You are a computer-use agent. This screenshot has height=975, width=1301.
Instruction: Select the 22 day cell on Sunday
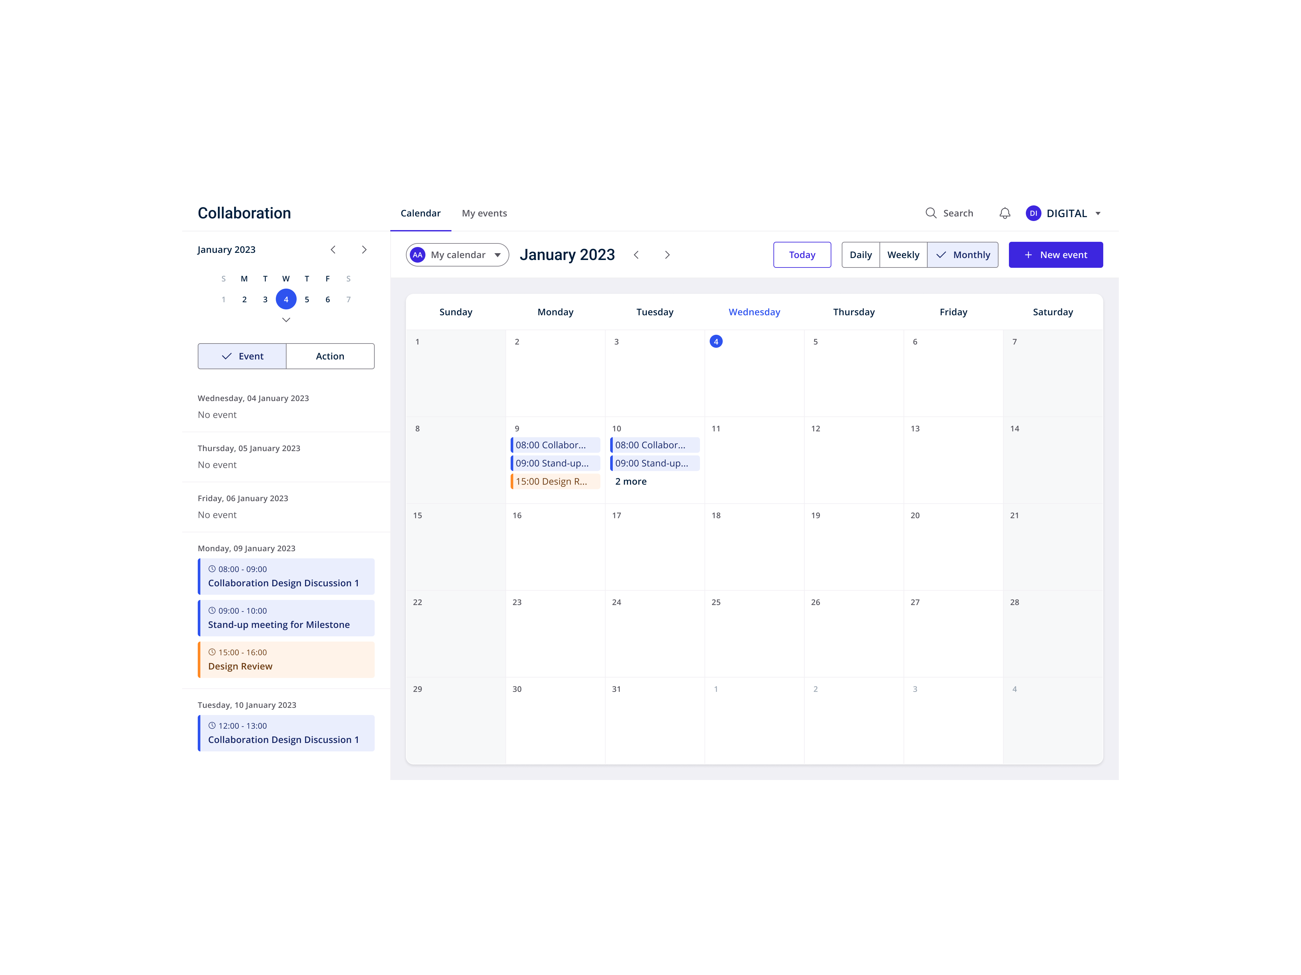click(x=456, y=633)
